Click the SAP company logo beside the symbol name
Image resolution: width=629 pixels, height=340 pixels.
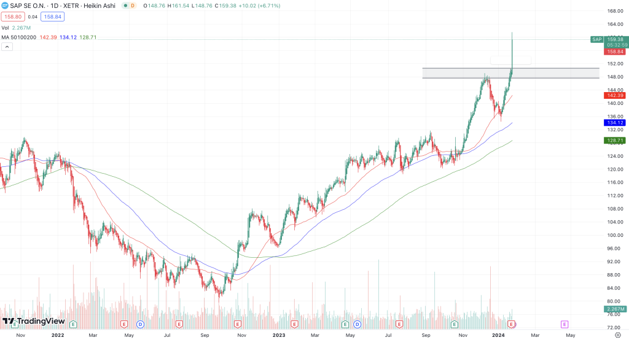point(5,6)
